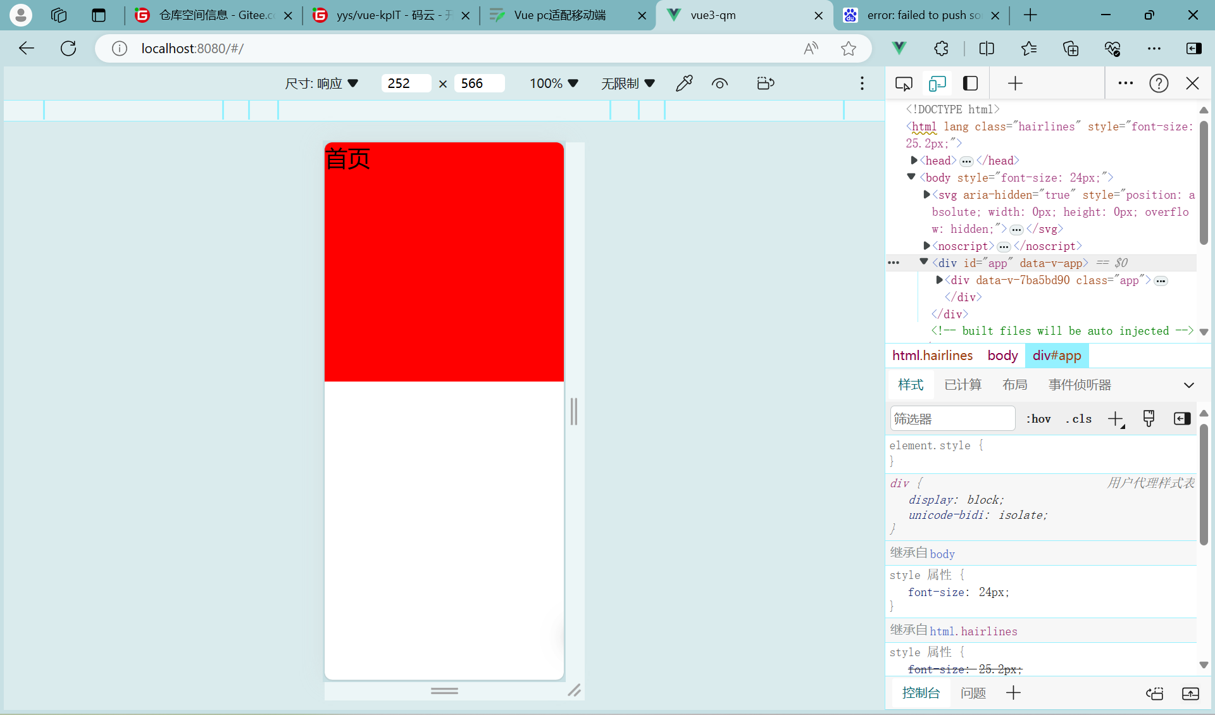This screenshot has width=1215, height=715.
Task: Click the div#app breadcrumb
Action: tap(1056, 356)
